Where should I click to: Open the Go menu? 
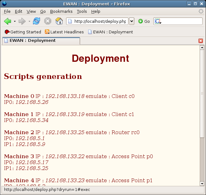click(x=43, y=12)
